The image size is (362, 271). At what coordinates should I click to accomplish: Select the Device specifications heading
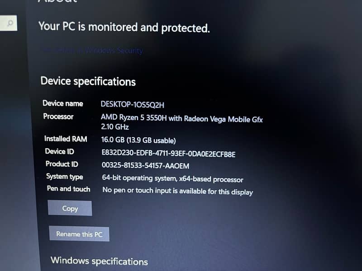pos(88,81)
